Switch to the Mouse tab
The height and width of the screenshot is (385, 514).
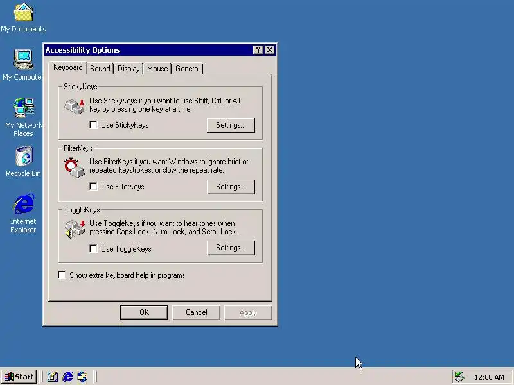[157, 69]
